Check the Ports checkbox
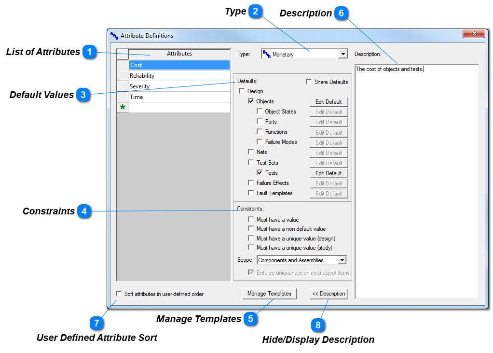493x353 pixels. [260, 121]
